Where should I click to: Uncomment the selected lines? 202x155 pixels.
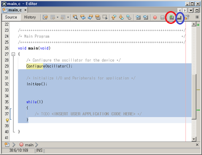[x=179, y=17]
